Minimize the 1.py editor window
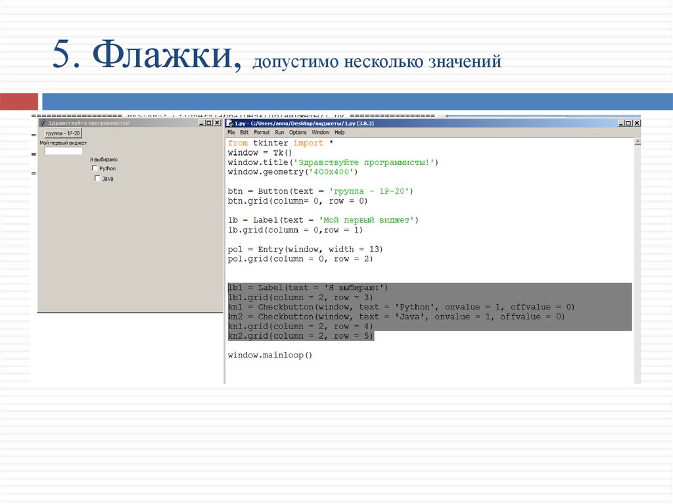The height and width of the screenshot is (504, 673). click(x=620, y=123)
